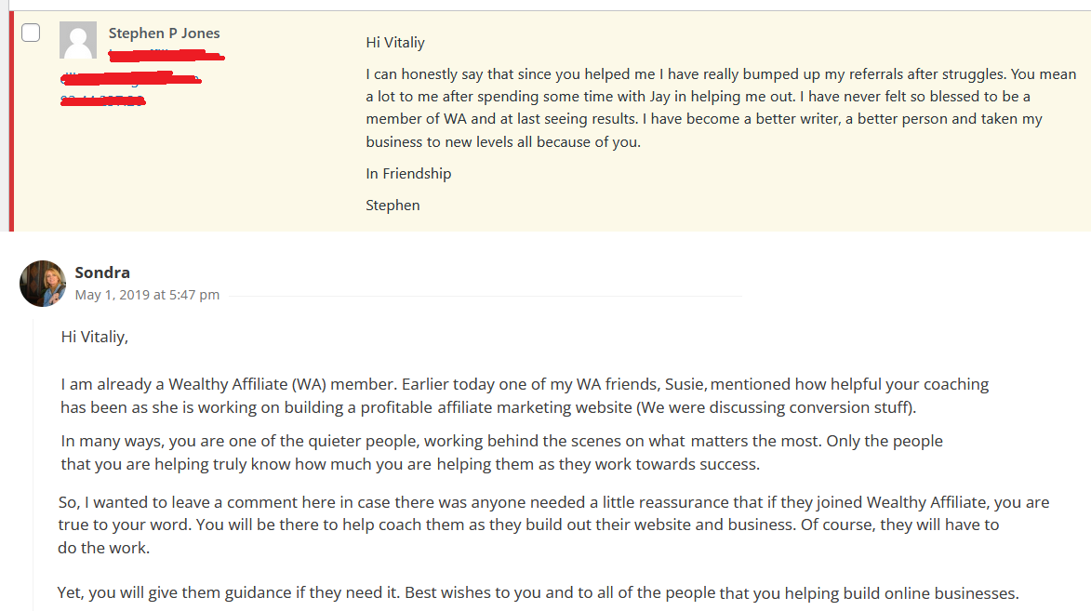Click the redacted link directly under Stephen's name
1091x611 pixels.
[166, 55]
